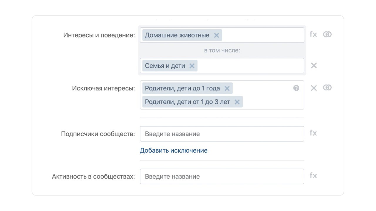Remove the Родители, дети до 1 года tag
The image size is (376, 211).
tap(227, 88)
